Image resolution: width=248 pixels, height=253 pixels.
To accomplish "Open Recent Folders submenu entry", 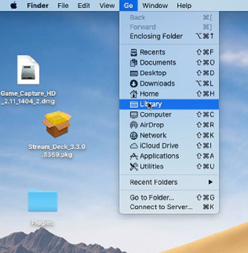I will point(169,182).
